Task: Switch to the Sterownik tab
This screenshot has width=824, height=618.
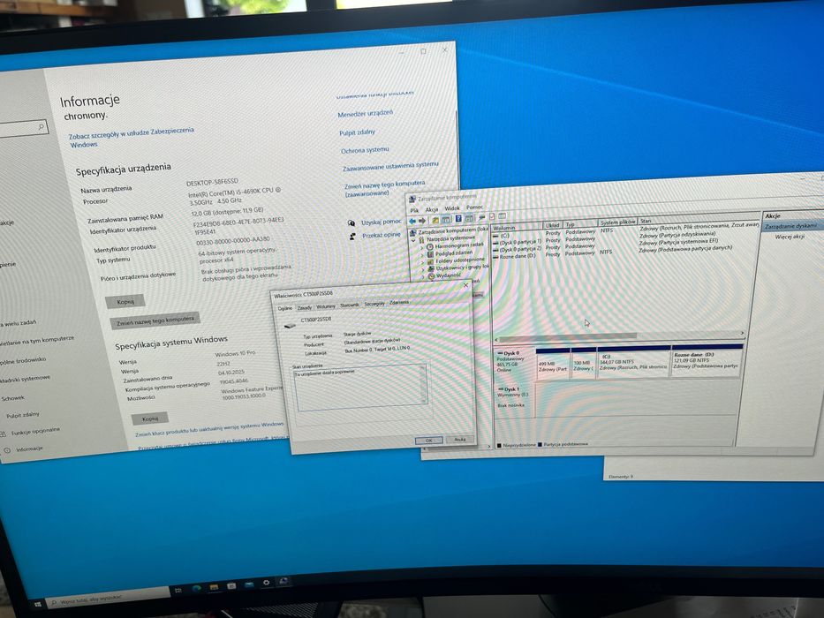Action: point(350,305)
